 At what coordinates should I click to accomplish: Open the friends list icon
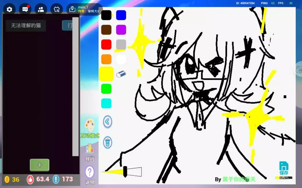pyautogui.click(x=41, y=9)
